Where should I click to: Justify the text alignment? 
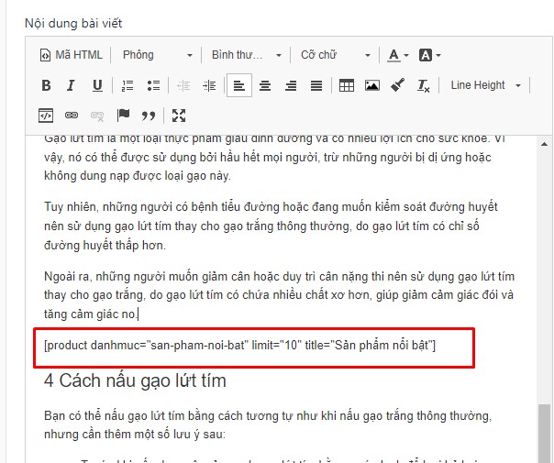pyautogui.click(x=316, y=85)
